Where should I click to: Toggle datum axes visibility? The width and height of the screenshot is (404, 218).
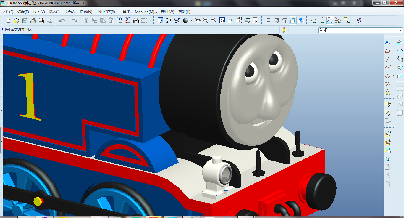click(321, 20)
